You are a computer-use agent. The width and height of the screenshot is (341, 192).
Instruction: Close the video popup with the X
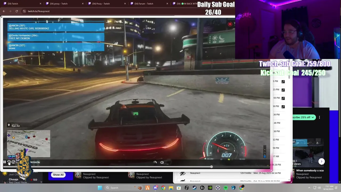[x=2, y=17]
